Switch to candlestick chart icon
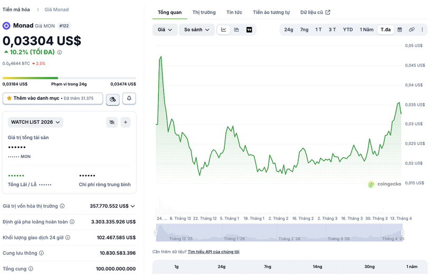 (236, 30)
